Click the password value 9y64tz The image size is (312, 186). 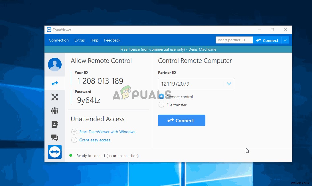tap(88, 100)
